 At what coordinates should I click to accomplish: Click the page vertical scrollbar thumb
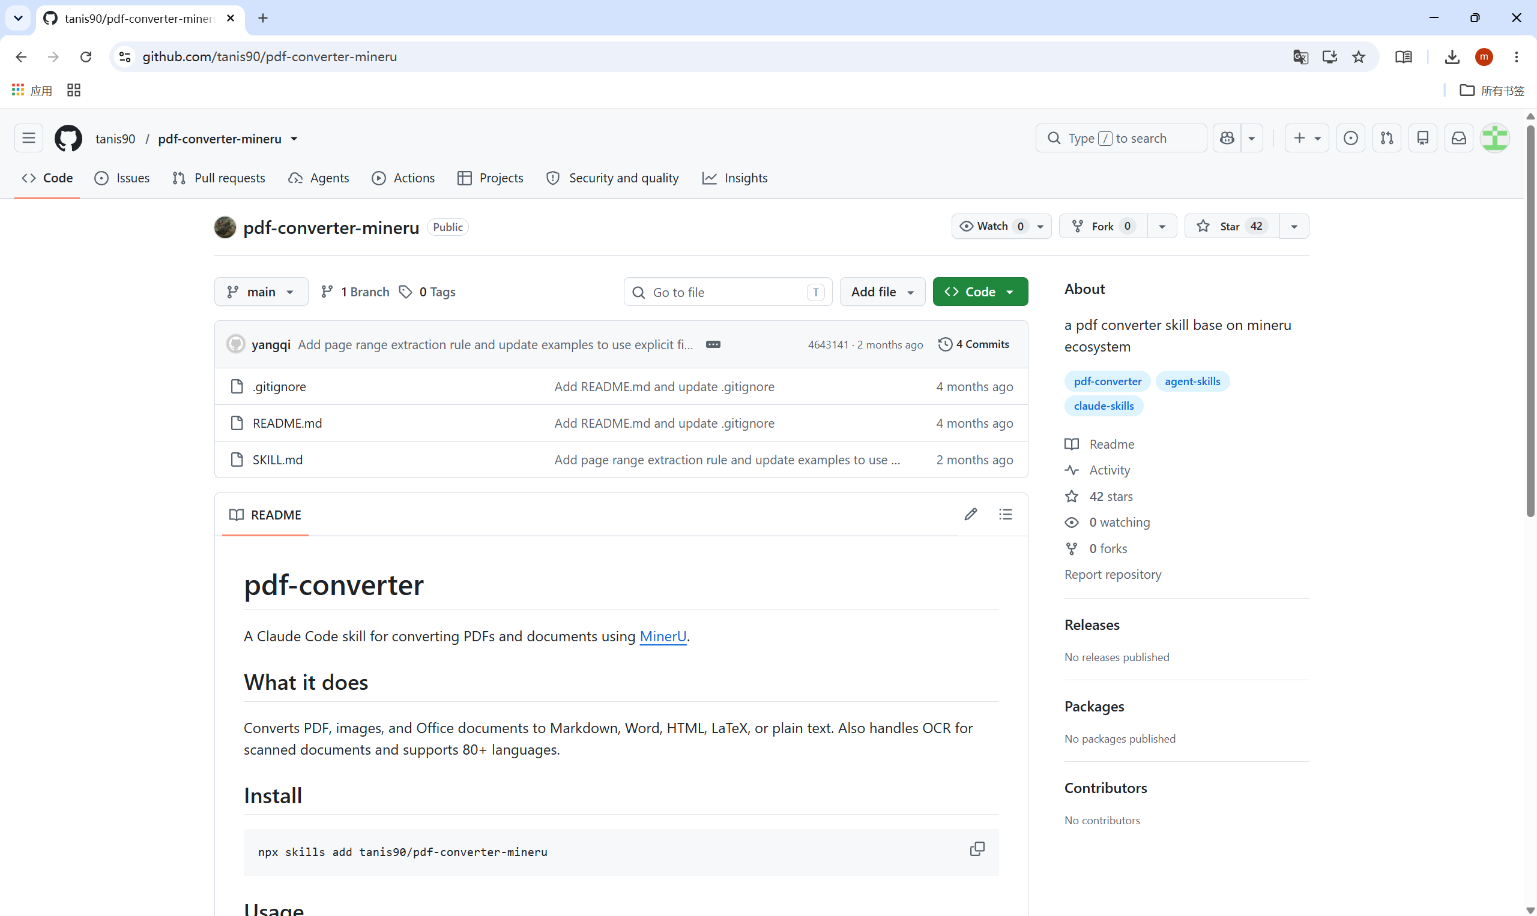pyautogui.click(x=1530, y=320)
